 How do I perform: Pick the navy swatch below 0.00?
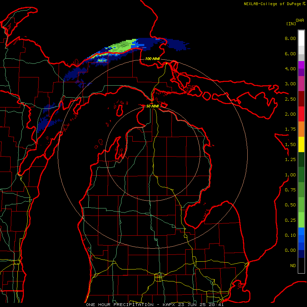301,254
